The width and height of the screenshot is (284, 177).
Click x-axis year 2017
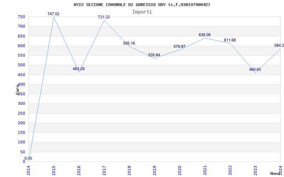click(104, 171)
